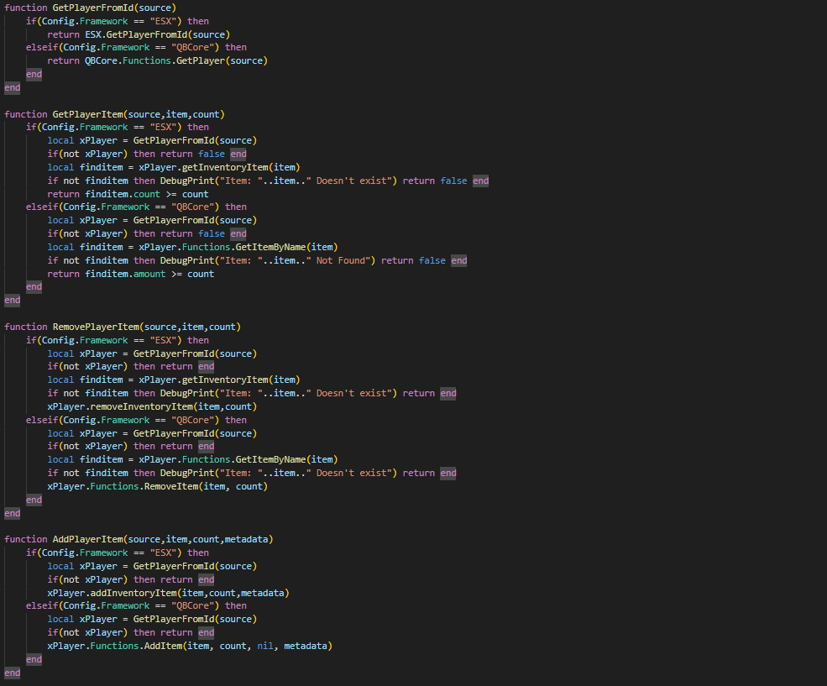This screenshot has width=827, height=686.
Task: Click the 'nil' argument in the AddItem call
Action: point(265,646)
